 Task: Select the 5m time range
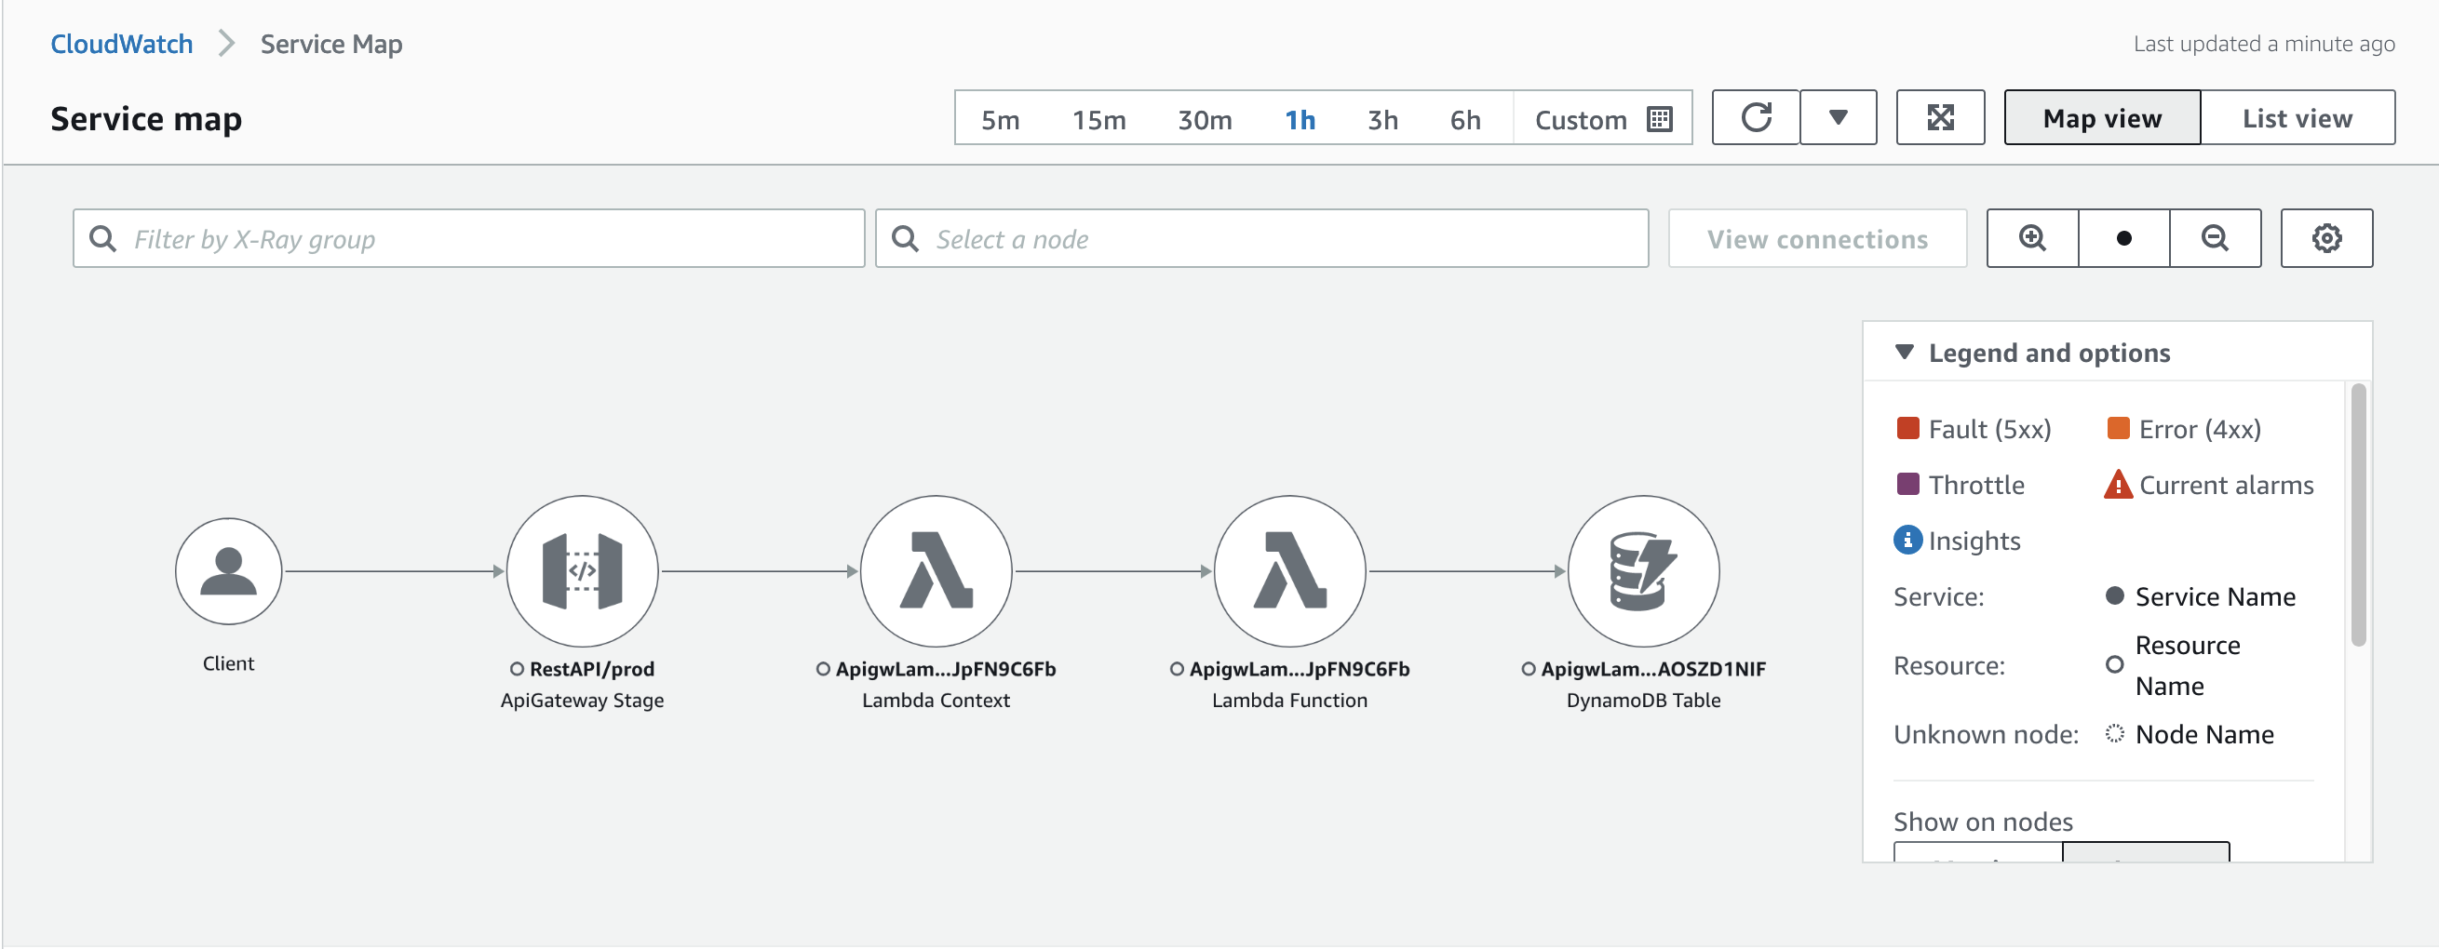[1000, 119]
